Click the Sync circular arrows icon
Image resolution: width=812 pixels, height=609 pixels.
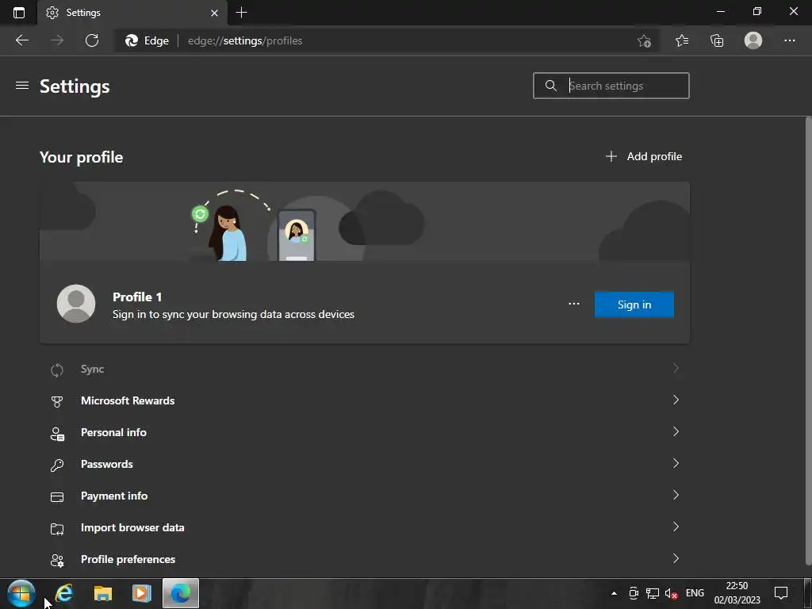[57, 370]
